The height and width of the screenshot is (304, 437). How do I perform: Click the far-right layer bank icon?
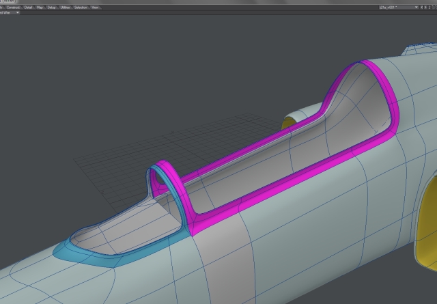434,8
